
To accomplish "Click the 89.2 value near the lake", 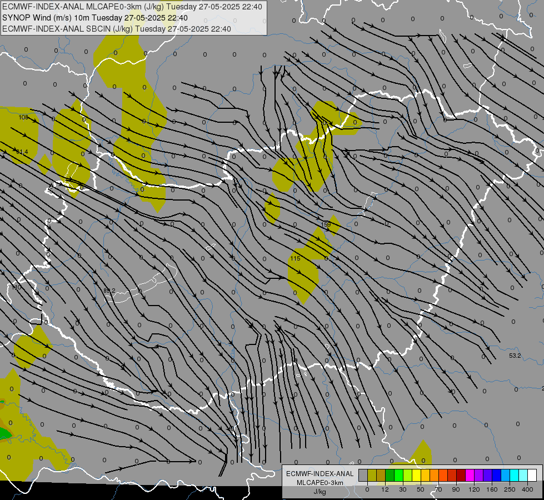I will (109, 291).
